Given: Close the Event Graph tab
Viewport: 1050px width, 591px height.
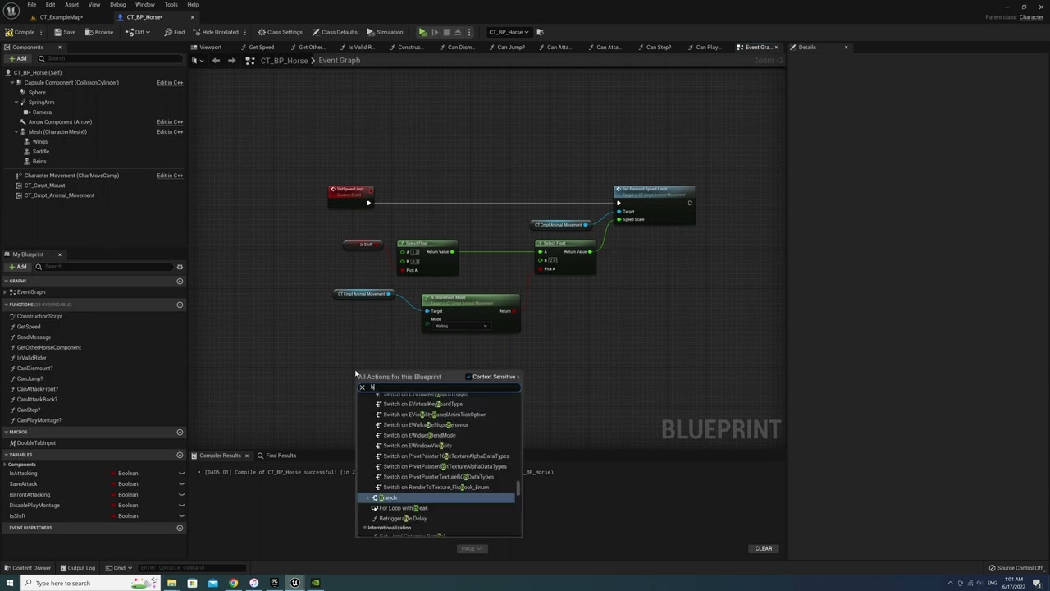Looking at the screenshot, I should tap(776, 47).
